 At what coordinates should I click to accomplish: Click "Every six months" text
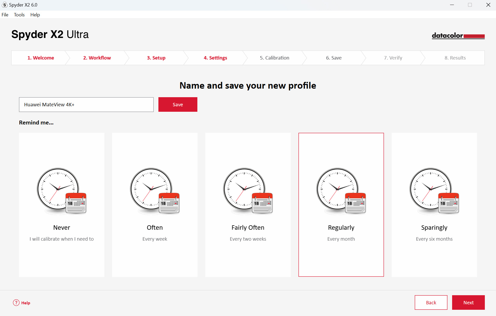(434, 239)
